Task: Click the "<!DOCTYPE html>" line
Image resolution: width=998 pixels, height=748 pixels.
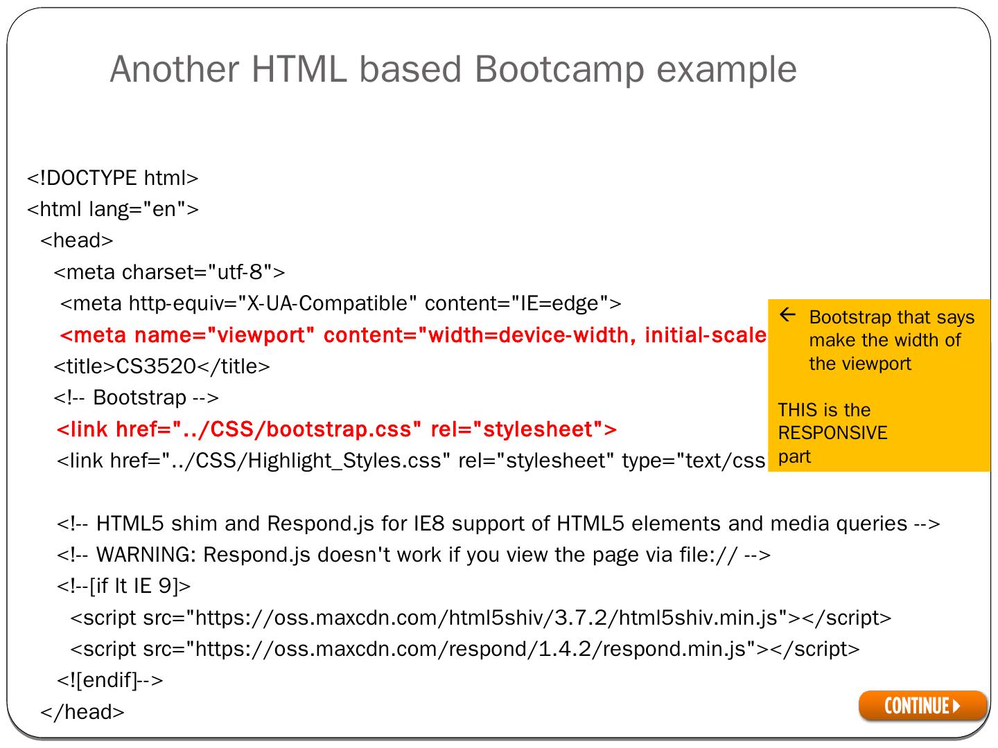Action: tap(113, 178)
